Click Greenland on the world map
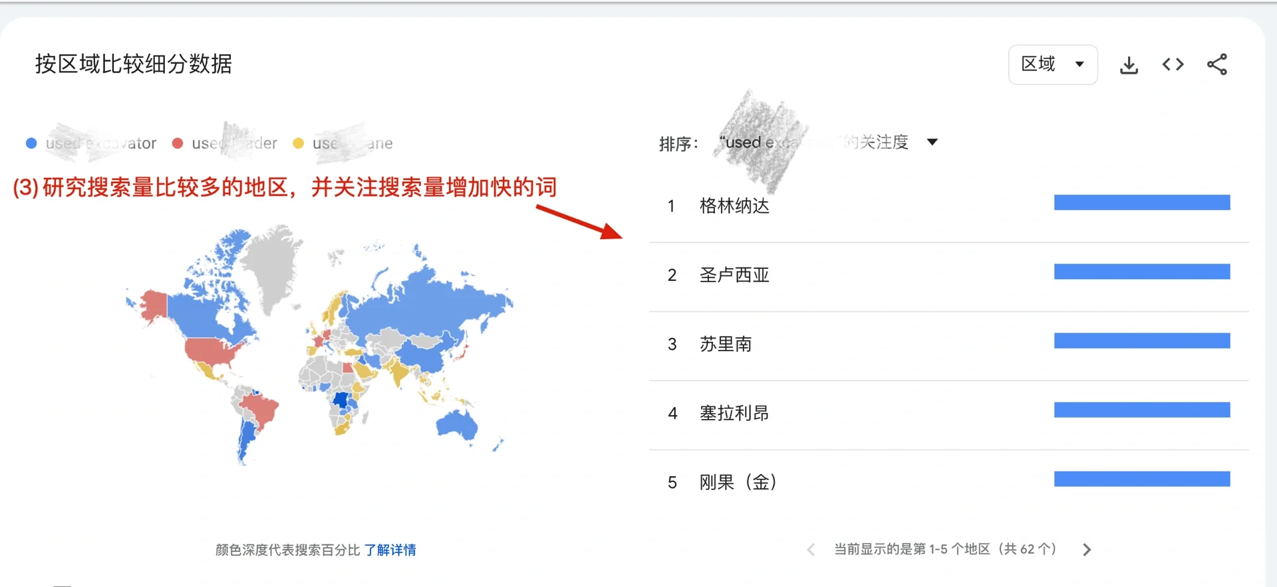 273,266
